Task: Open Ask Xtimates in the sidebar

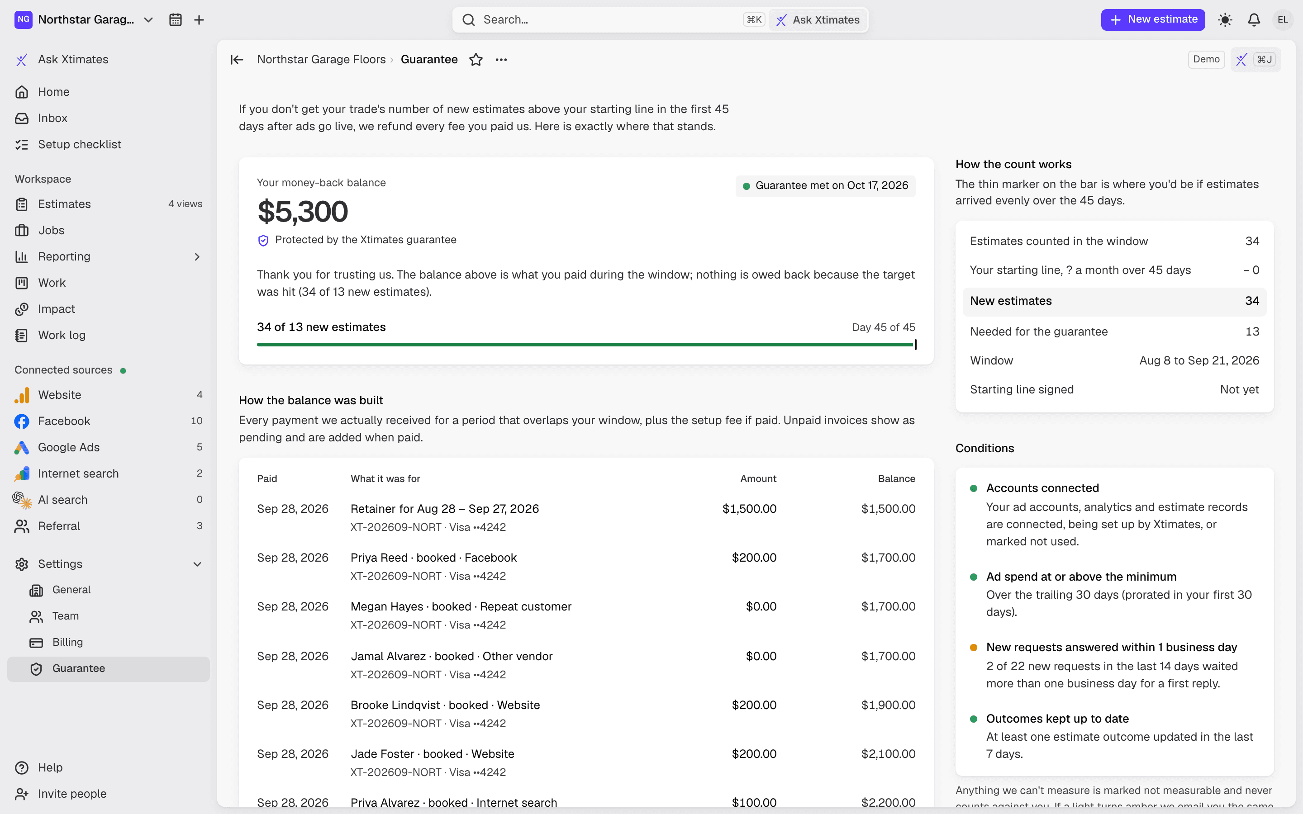Action: coord(108,60)
